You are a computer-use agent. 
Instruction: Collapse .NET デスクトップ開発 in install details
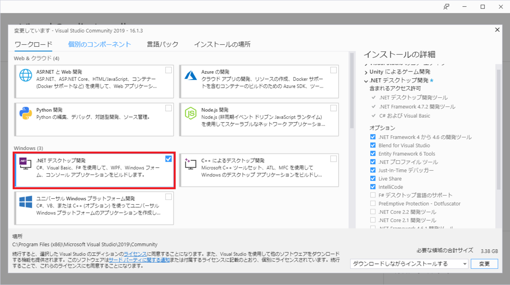tap(365, 80)
